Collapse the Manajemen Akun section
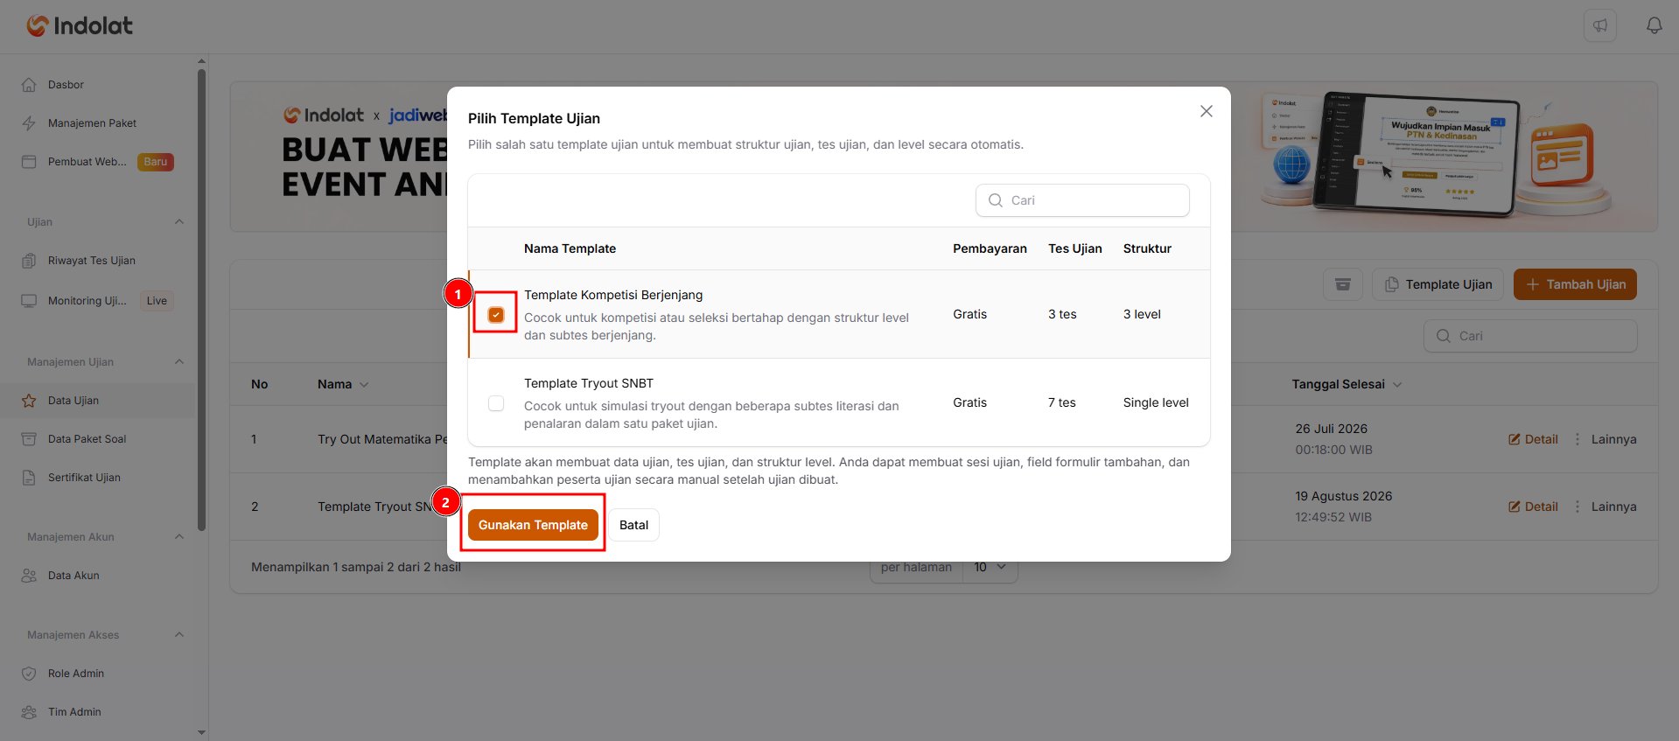 point(179,536)
